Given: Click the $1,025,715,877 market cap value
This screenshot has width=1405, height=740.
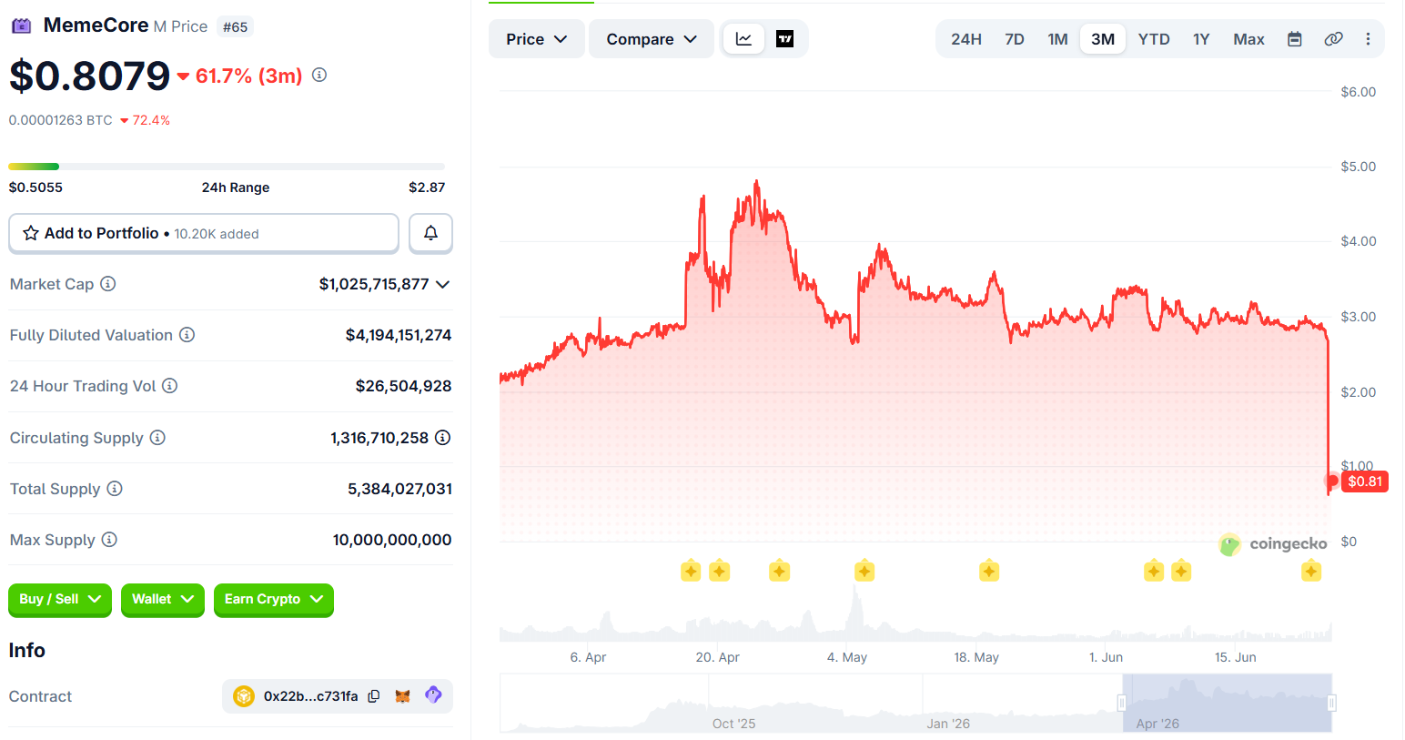Looking at the screenshot, I should (x=374, y=284).
